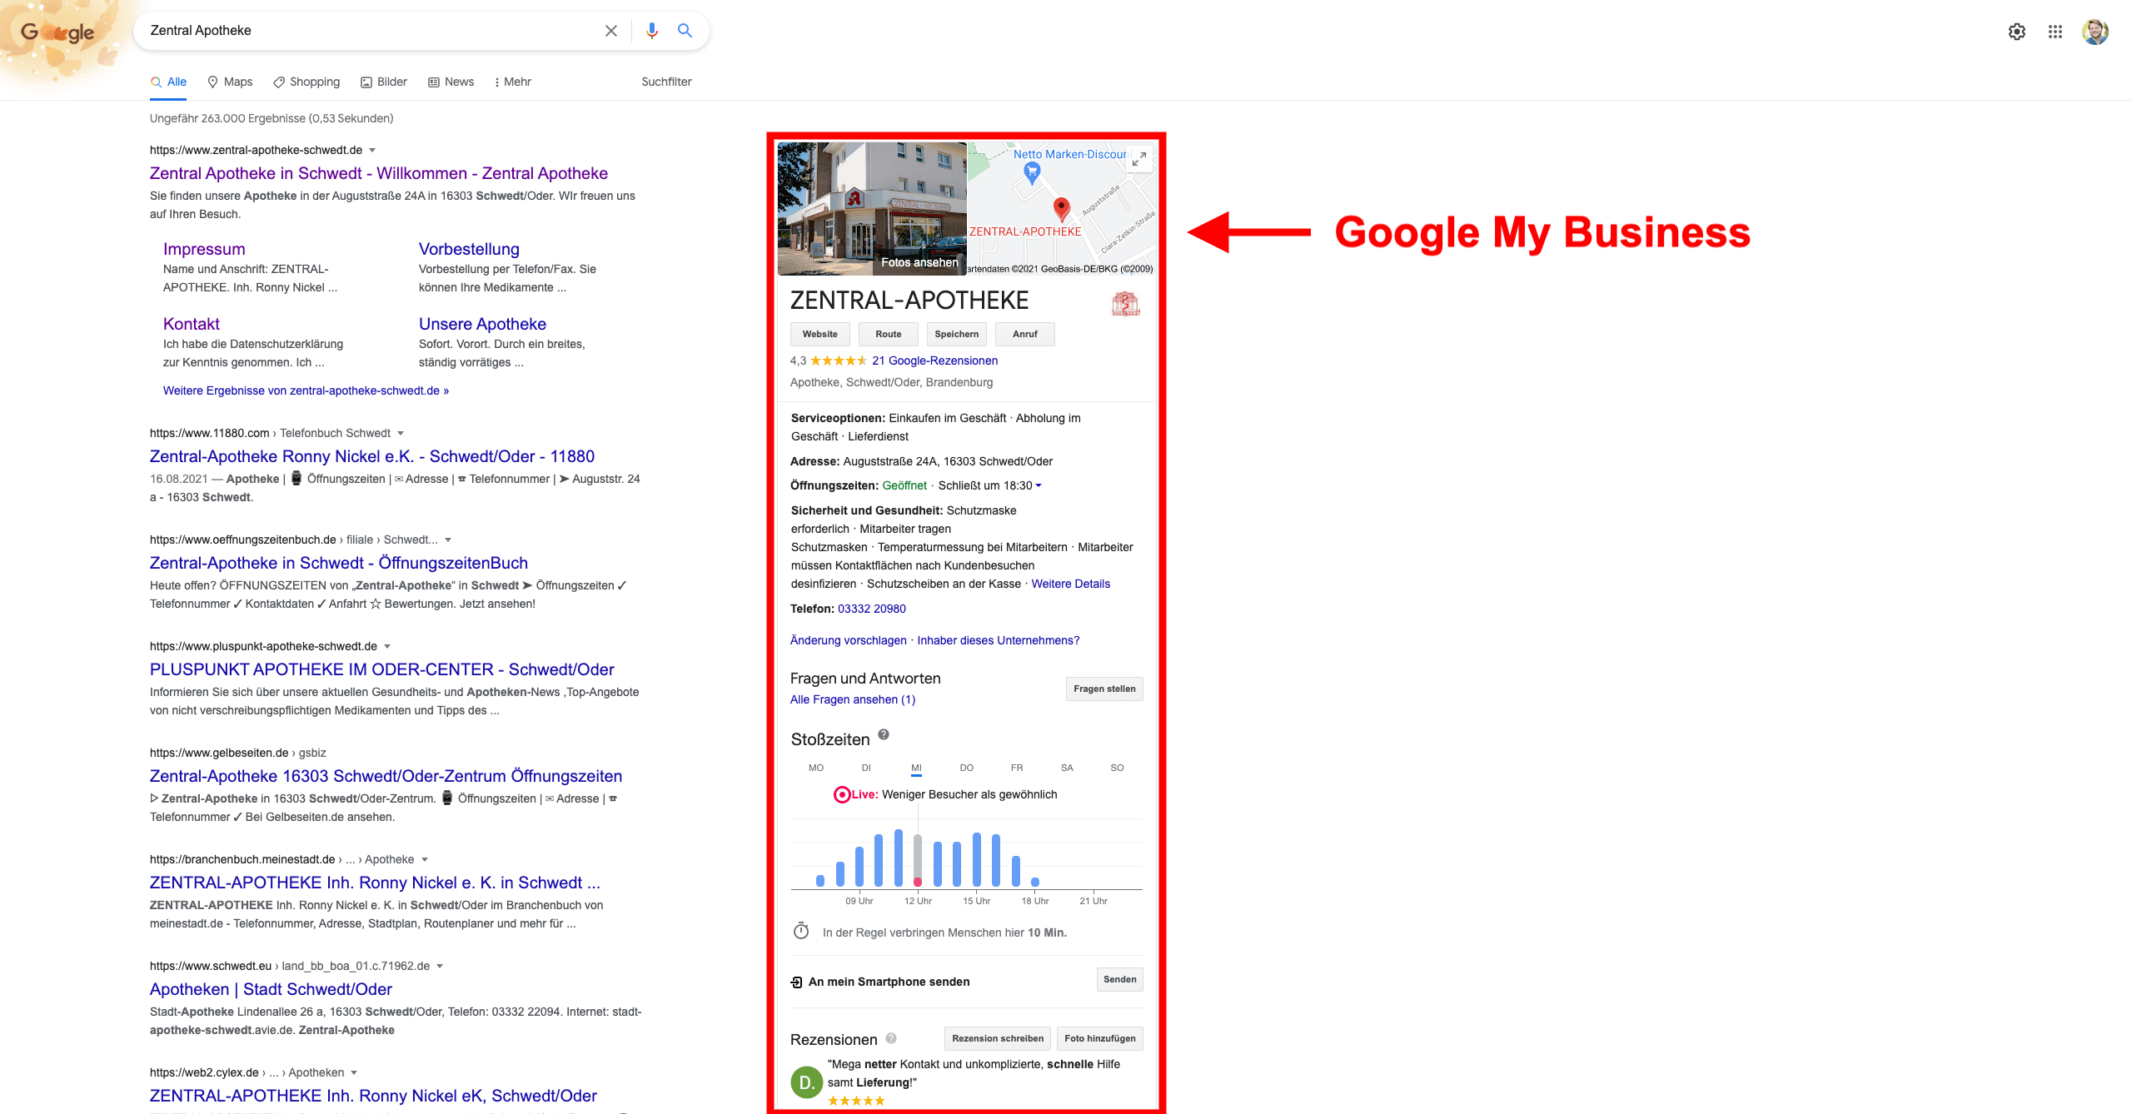The image size is (2132, 1114).
Task: Click the pharmacy logo icon beside ZENTRAL-APOTHEKE
Action: tap(1125, 304)
